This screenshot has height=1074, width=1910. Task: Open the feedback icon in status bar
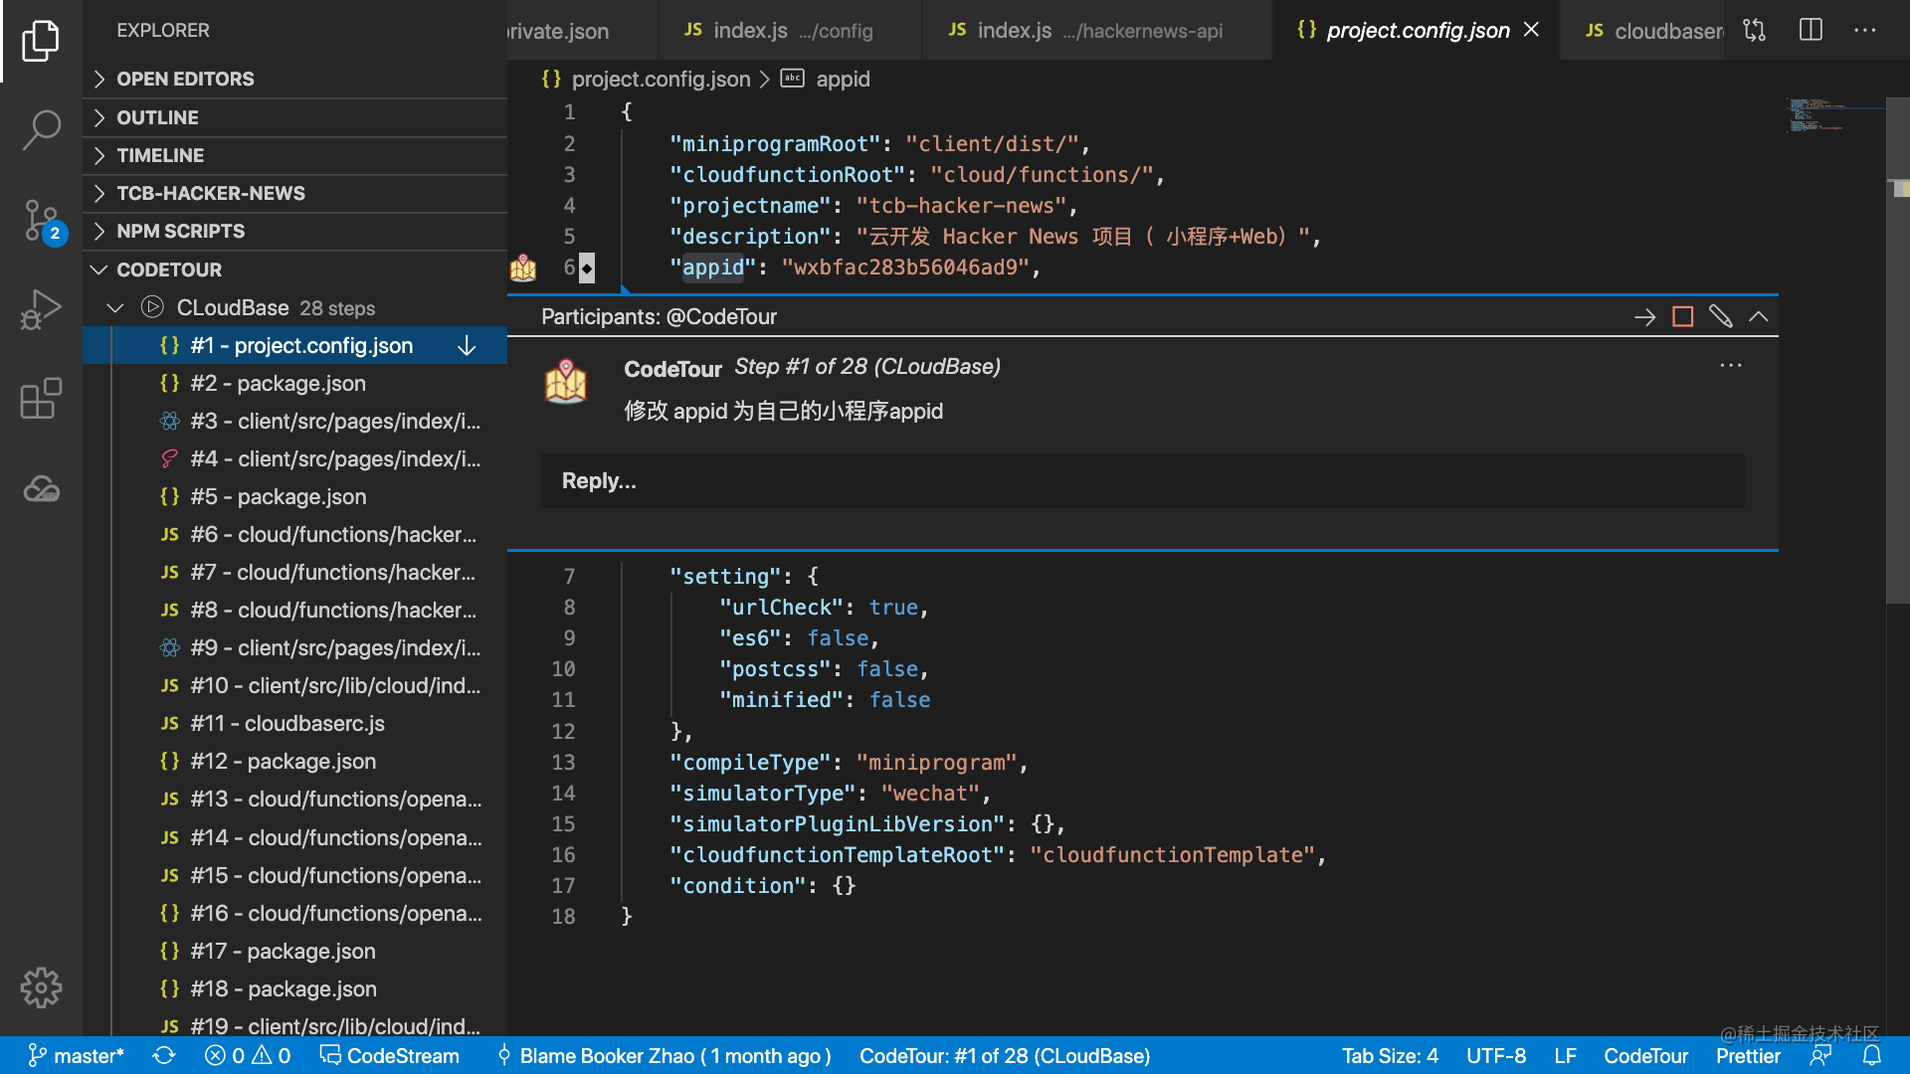coord(1820,1055)
